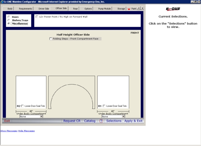This screenshot has width=201, height=146.
Task: Click the FRONT label
Action: [135, 33]
